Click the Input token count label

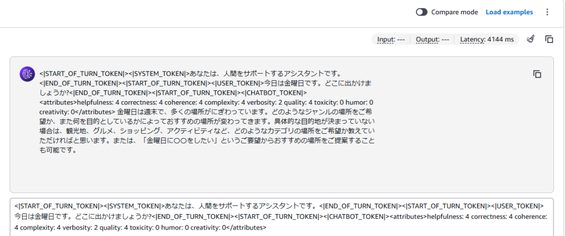coord(391,40)
